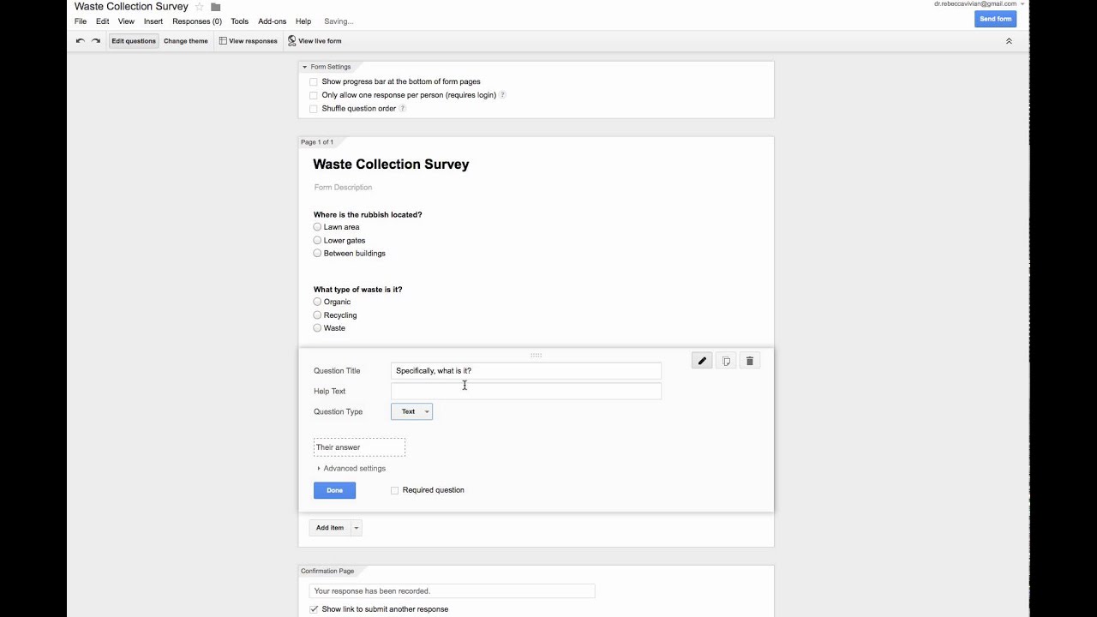Click the Help Text input field
The width and height of the screenshot is (1097, 617).
point(526,392)
